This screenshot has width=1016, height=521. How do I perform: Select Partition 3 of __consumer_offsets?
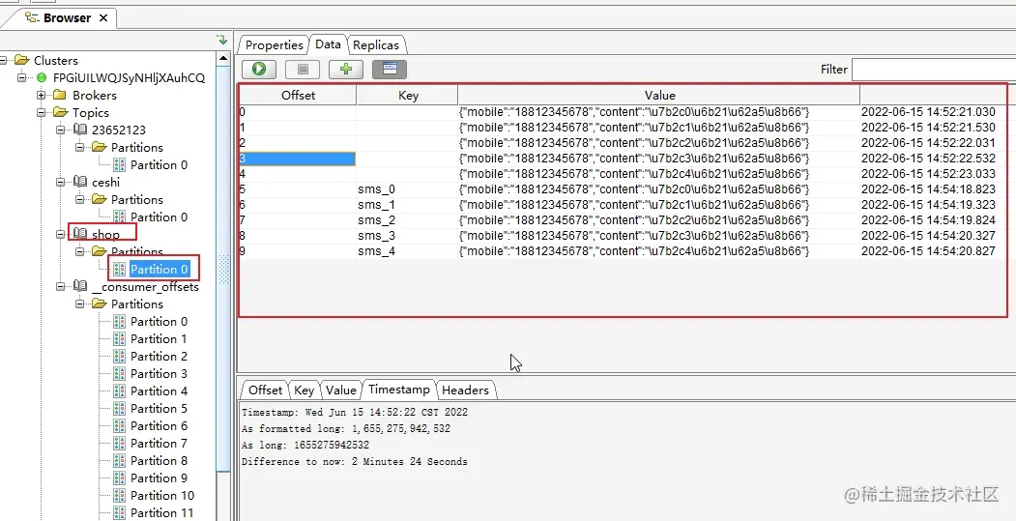point(159,374)
